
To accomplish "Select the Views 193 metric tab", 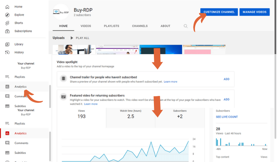I will coord(81,118).
